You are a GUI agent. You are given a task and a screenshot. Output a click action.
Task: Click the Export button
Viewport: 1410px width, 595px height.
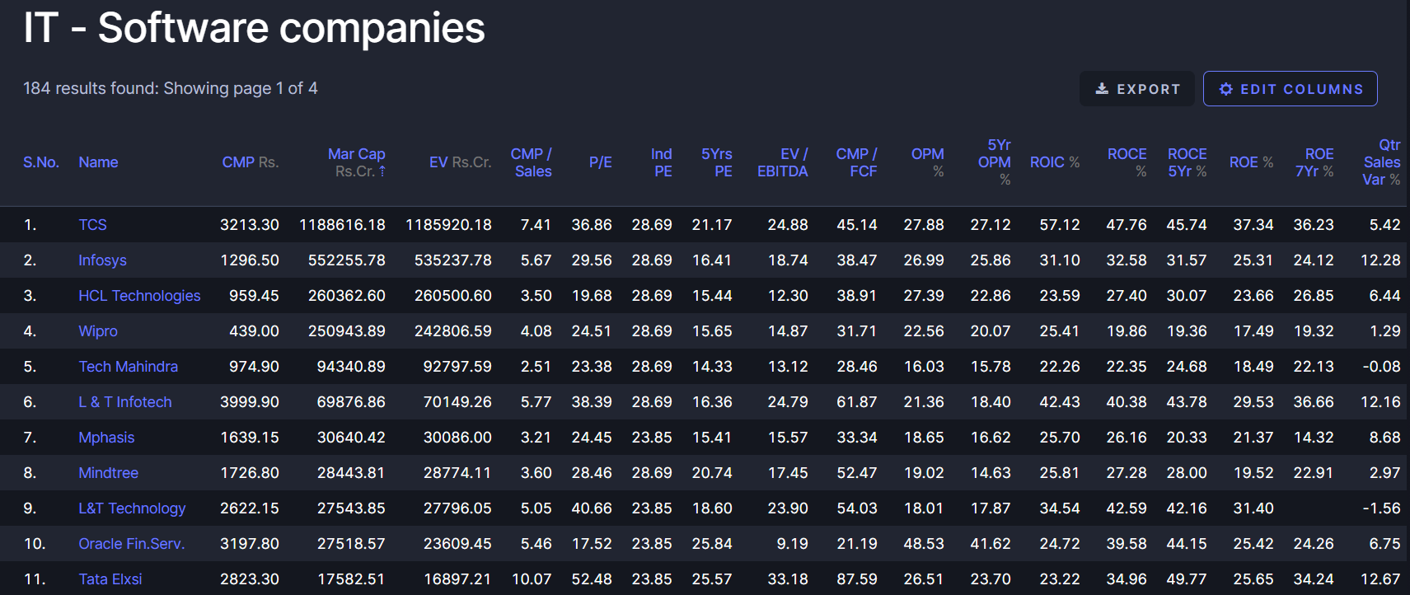[x=1137, y=89]
